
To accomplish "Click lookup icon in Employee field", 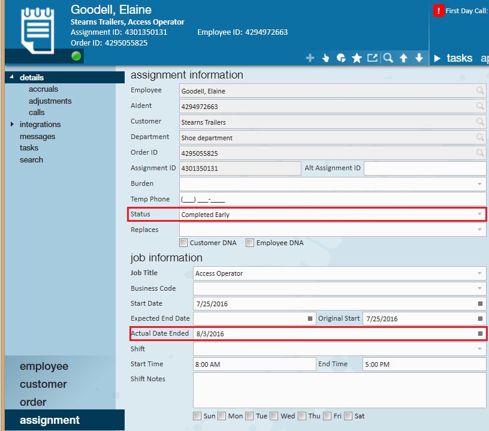I will [480, 91].
